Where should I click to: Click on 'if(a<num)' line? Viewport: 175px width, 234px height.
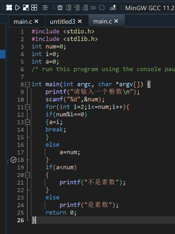(x=61, y=167)
